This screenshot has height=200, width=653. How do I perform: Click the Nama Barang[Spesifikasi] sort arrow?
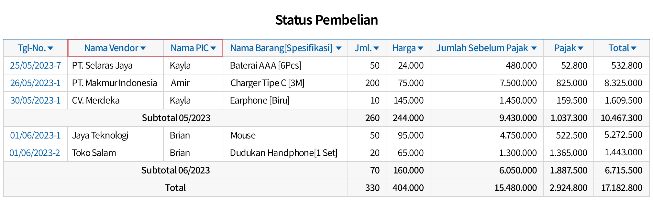pyautogui.click(x=339, y=49)
